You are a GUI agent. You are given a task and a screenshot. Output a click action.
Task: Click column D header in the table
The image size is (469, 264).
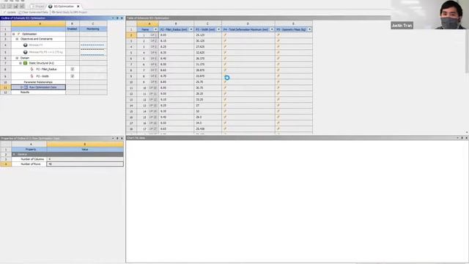click(248, 23)
